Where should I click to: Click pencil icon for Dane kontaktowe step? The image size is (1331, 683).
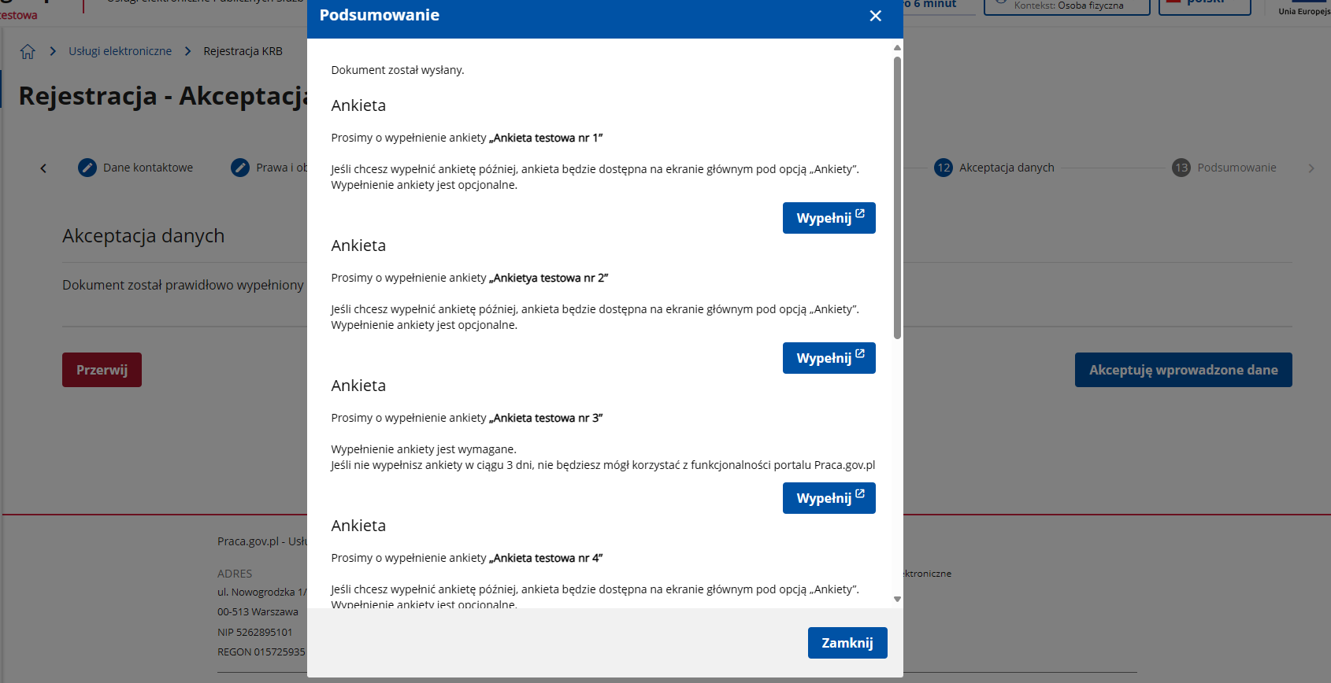click(x=87, y=168)
